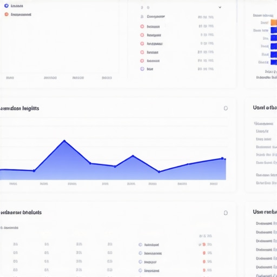Click the tallest peak point on the area chart

coord(64,141)
